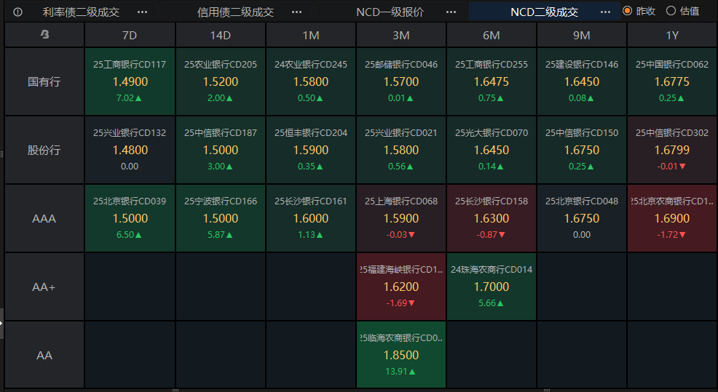Click the 25上海银行CD068 cell
Image resolution: width=718 pixels, height=392 pixels.
click(401, 218)
